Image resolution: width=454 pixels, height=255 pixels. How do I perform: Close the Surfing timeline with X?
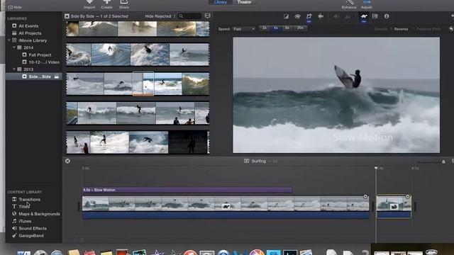point(67,161)
